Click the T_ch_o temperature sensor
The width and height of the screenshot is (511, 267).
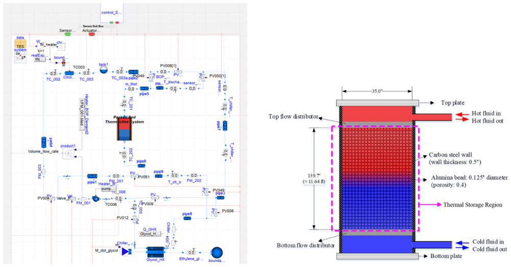tap(175, 176)
